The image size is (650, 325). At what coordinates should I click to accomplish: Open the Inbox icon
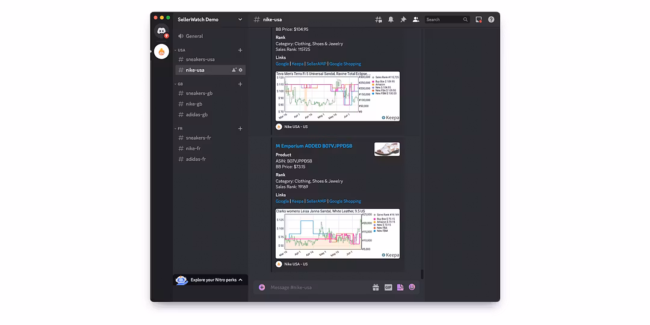point(478,20)
